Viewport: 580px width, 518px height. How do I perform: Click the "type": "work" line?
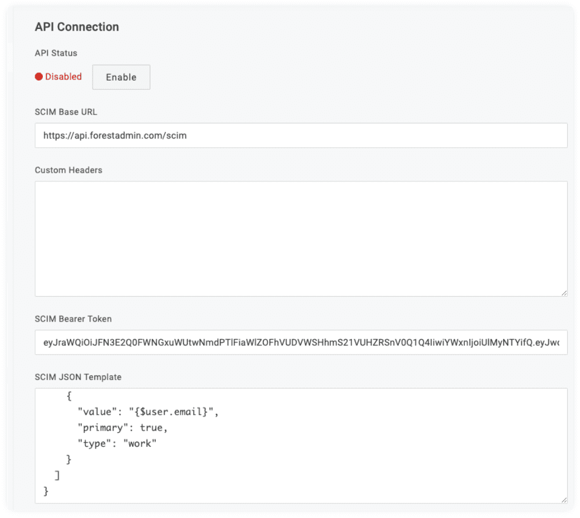click(117, 443)
